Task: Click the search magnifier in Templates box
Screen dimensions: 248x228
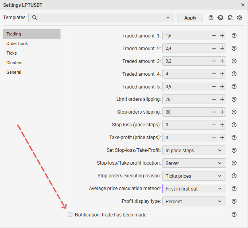Action: [x=35, y=18]
